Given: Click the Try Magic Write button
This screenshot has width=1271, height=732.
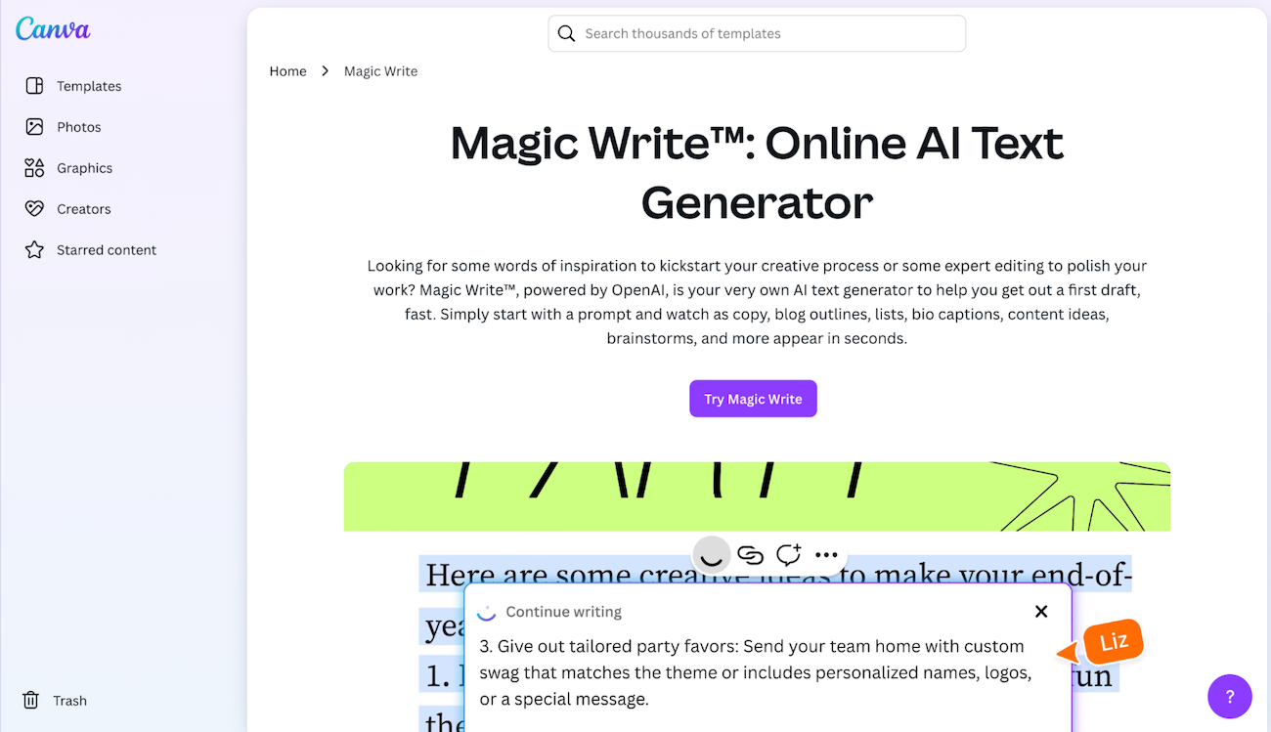Looking at the screenshot, I should pyautogui.click(x=753, y=399).
